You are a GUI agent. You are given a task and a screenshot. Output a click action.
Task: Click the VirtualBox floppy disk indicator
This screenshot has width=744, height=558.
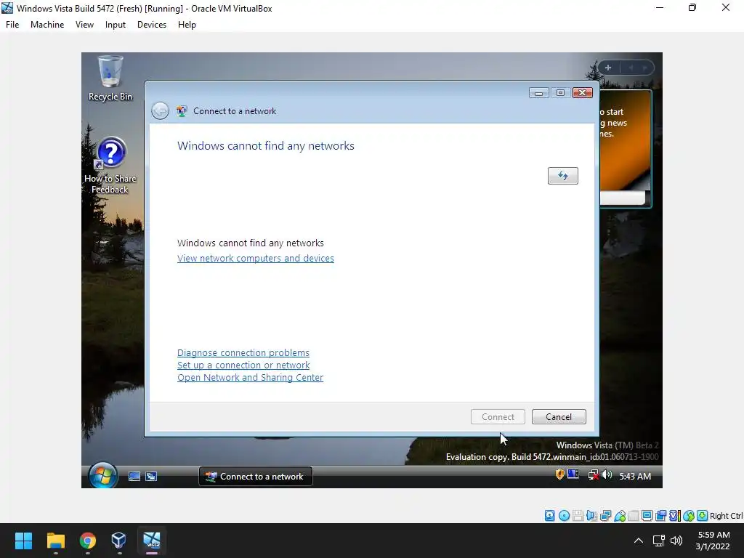pyautogui.click(x=578, y=516)
